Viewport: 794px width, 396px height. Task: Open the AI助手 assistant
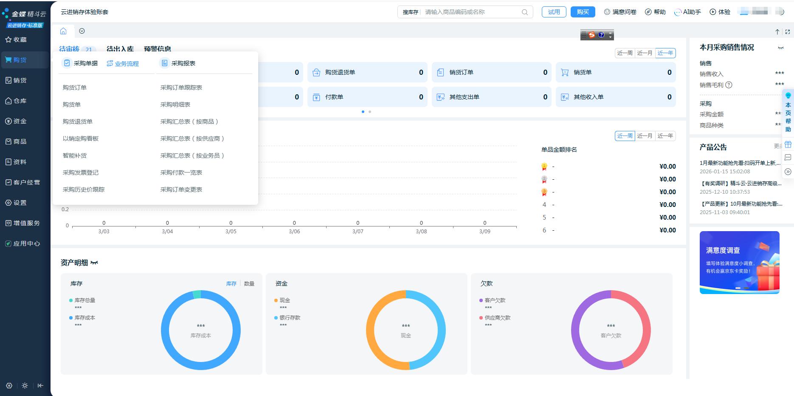click(687, 12)
